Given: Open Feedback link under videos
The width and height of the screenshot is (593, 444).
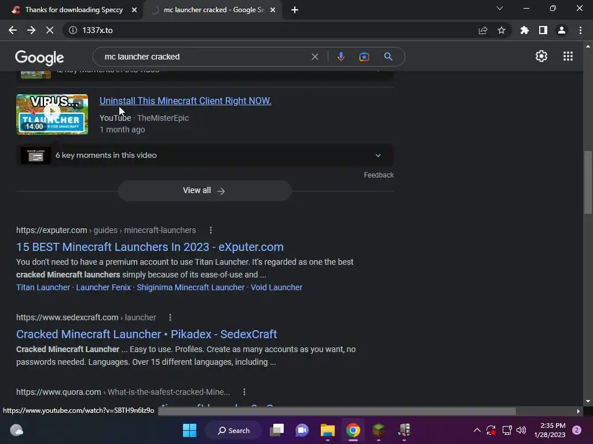Looking at the screenshot, I should coord(379,175).
